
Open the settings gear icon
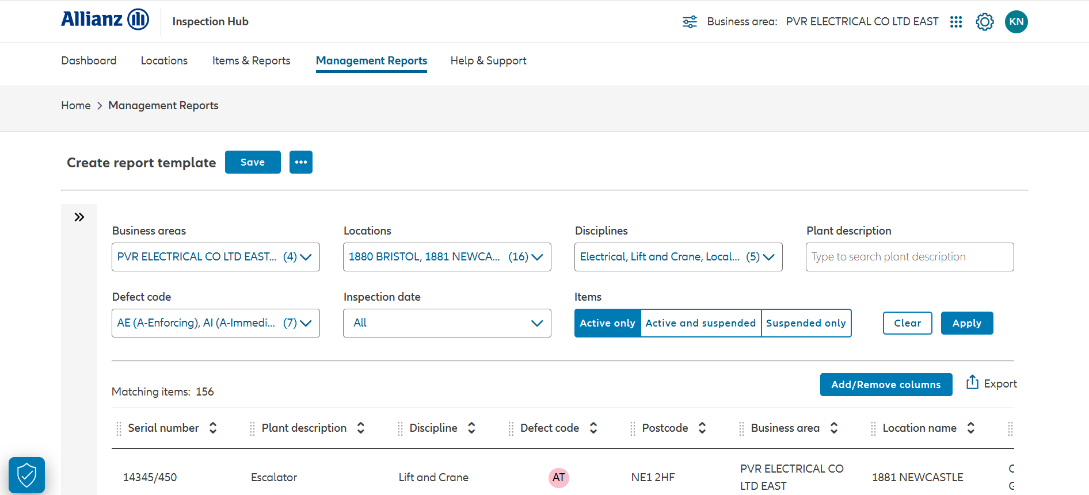point(984,22)
